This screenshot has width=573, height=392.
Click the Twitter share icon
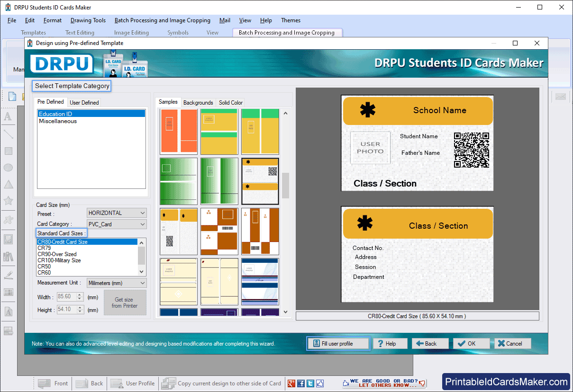(x=310, y=383)
